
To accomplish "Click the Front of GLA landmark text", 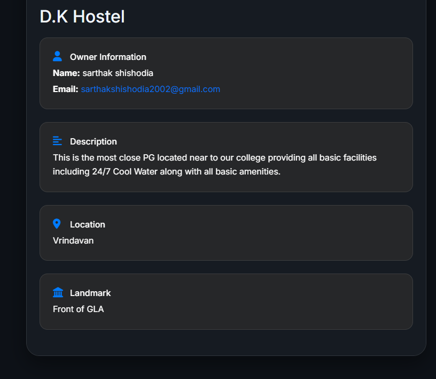I will click(x=78, y=309).
